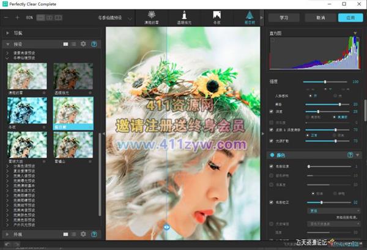The width and height of the screenshot is (367, 250).
Task: Toggle the 深度 checkbox
Action: pyautogui.click(x=272, y=112)
